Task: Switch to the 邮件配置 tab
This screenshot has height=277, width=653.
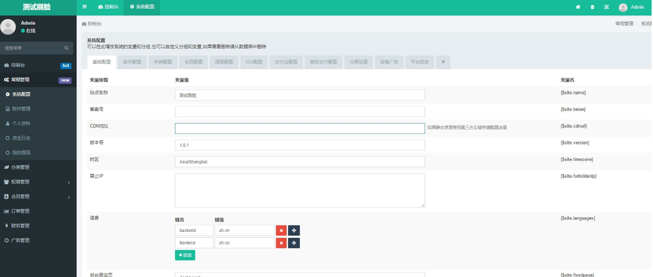Action: (132, 62)
